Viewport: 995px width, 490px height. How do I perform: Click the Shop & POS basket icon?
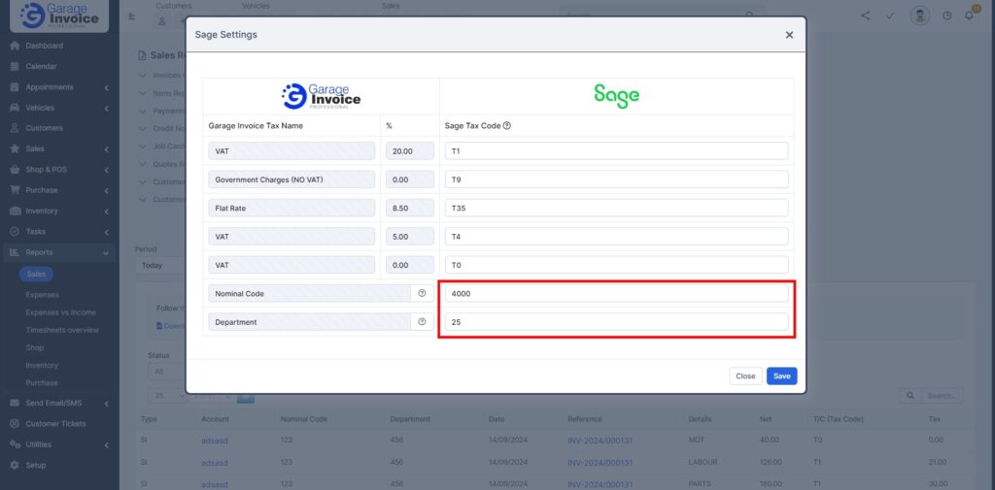[x=15, y=170]
